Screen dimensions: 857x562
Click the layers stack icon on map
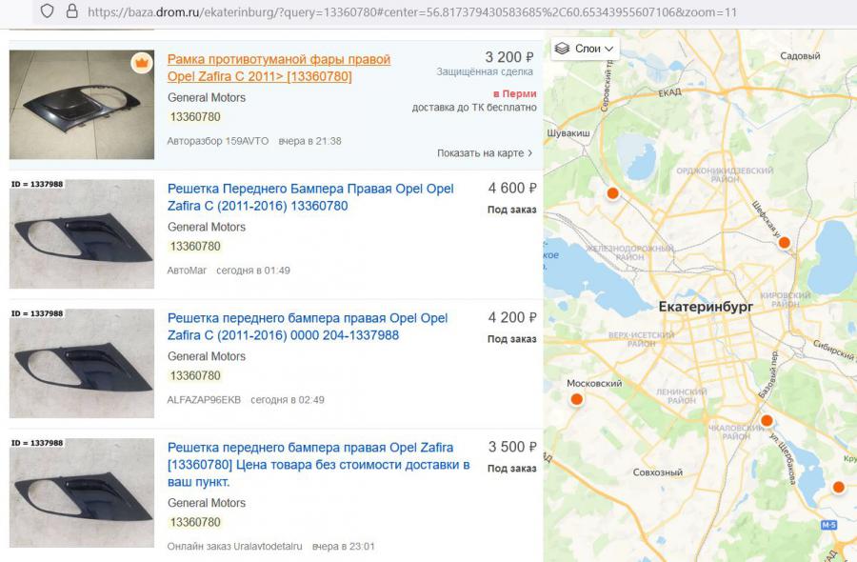coord(563,49)
